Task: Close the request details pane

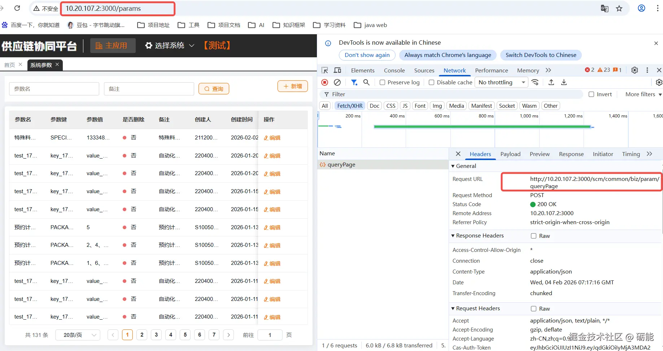Action: [x=458, y=154]
